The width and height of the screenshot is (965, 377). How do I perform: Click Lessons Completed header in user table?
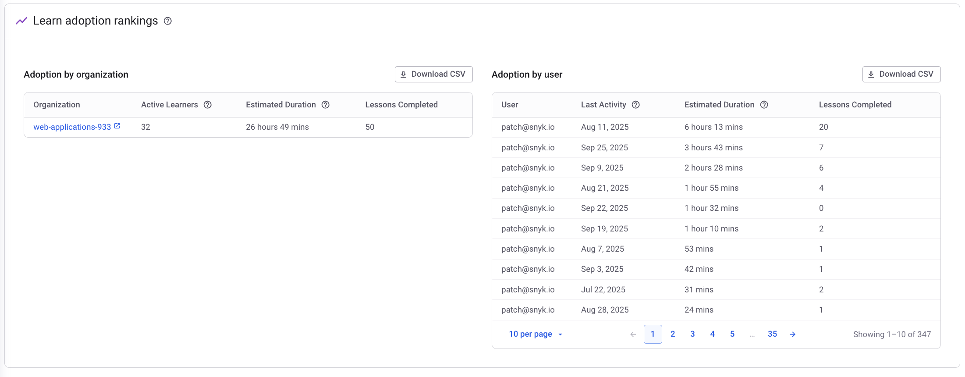[855, 105]
